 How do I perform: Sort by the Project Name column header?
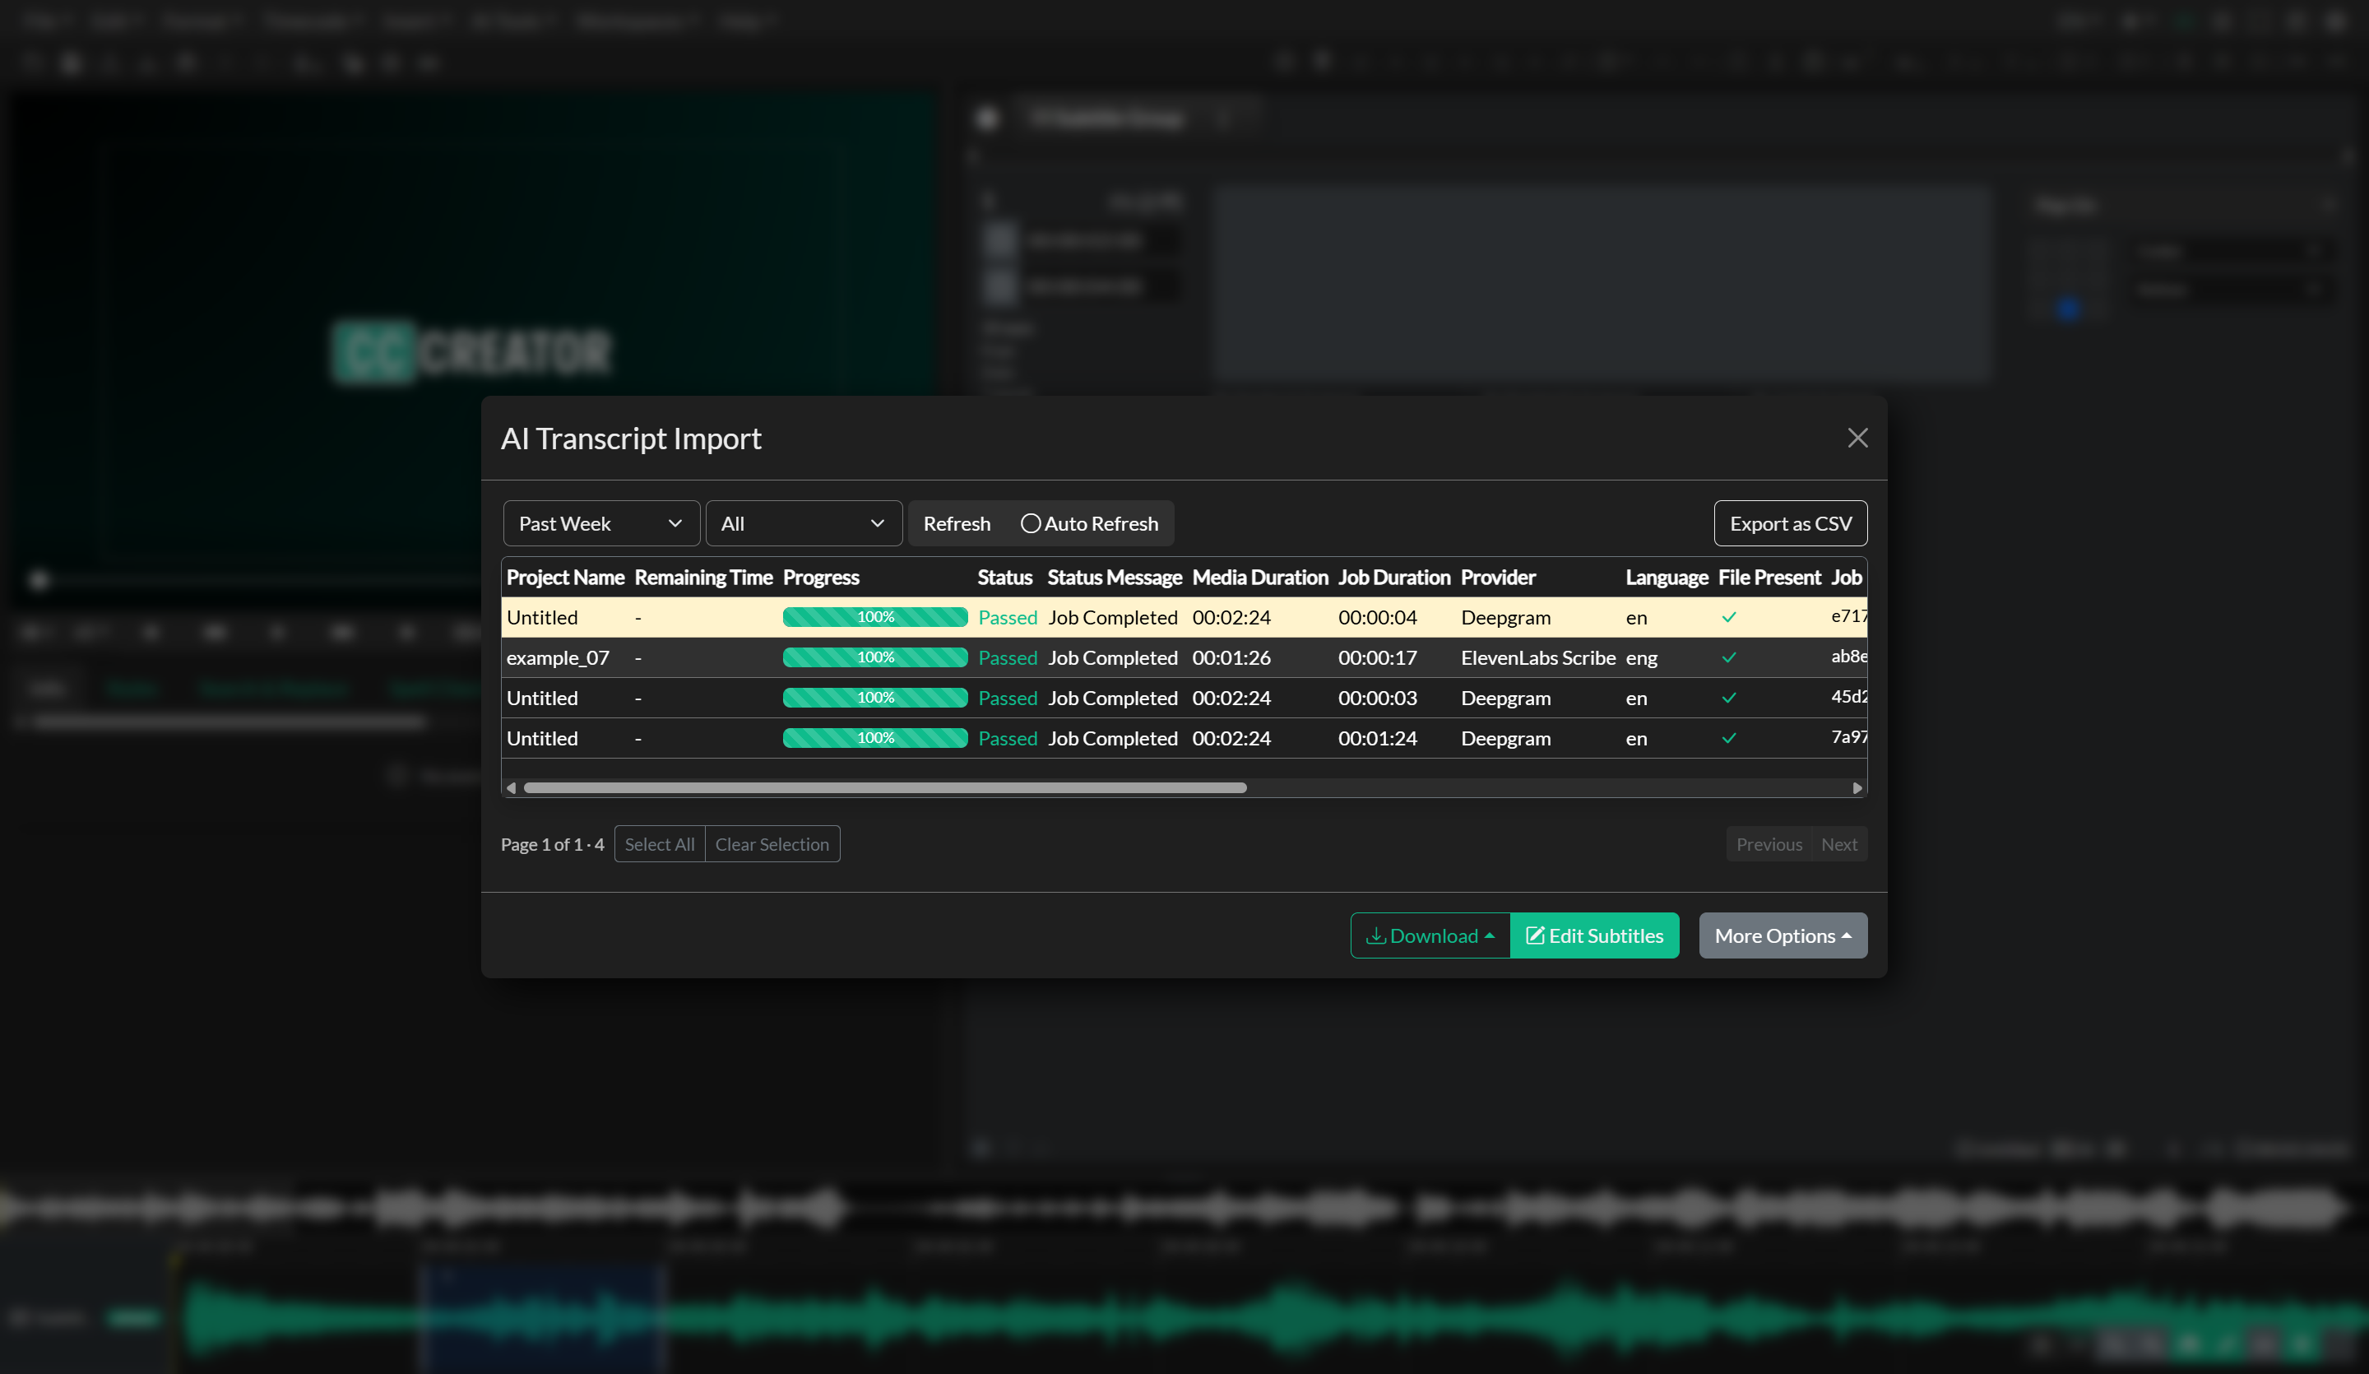(x=565, y=577)
